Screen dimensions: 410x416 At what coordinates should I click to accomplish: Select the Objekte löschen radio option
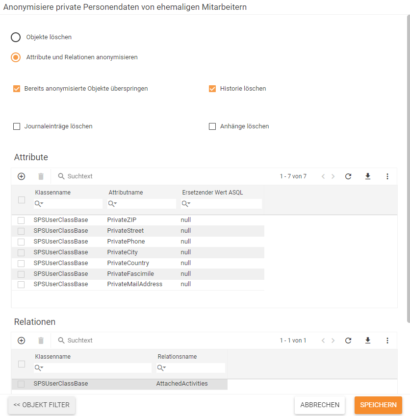(x=16, y=37)
